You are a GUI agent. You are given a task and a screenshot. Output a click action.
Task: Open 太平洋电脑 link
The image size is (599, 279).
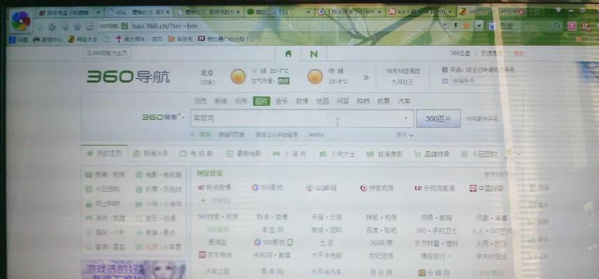(x=326, y=255)
